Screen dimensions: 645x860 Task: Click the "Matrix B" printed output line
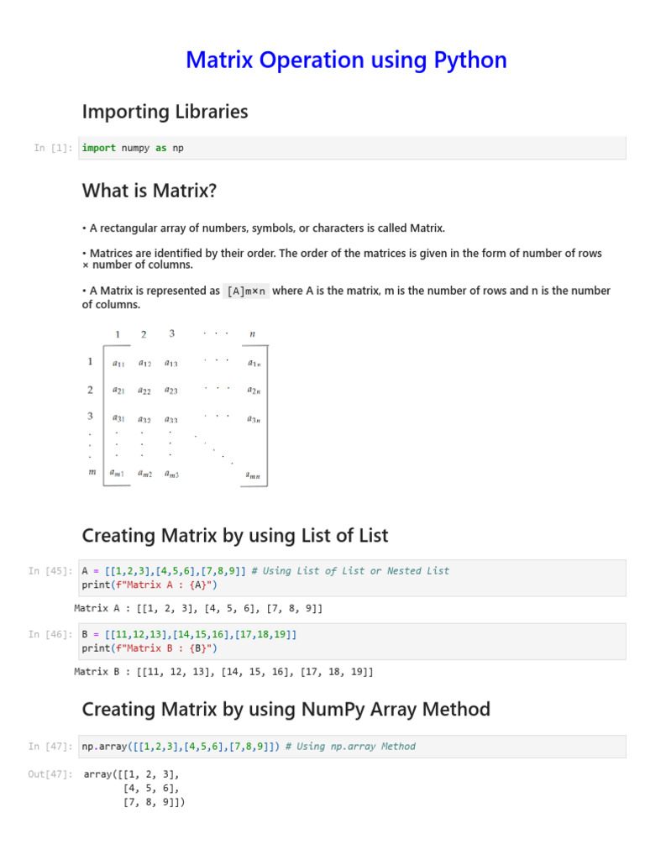tap(223, 672)
